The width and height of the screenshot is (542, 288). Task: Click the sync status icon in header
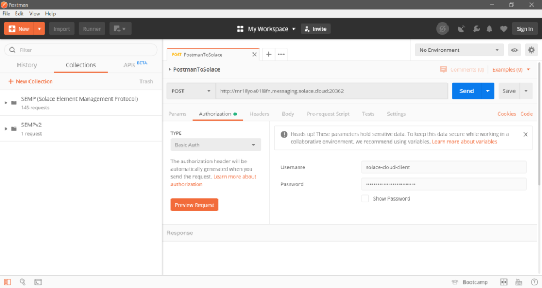coord(442,29)
